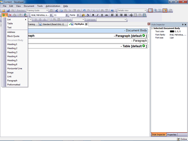Screen dimensions: 188x141
Task: Switch to the Properties tab
Action: [x=172, y=135]
